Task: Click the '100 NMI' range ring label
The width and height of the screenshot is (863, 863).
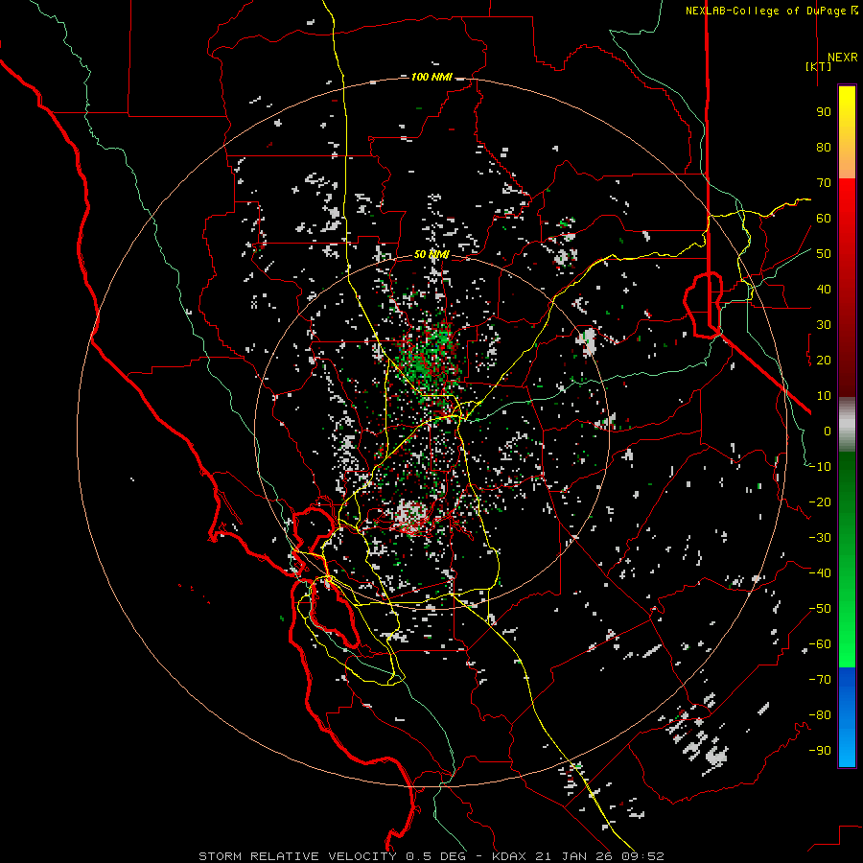Action: [431, 77]
